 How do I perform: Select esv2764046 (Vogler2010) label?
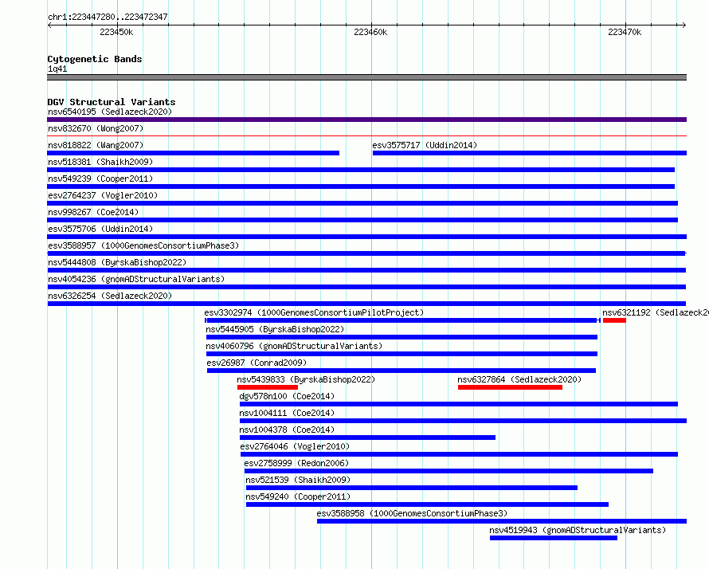pos(295,446)
